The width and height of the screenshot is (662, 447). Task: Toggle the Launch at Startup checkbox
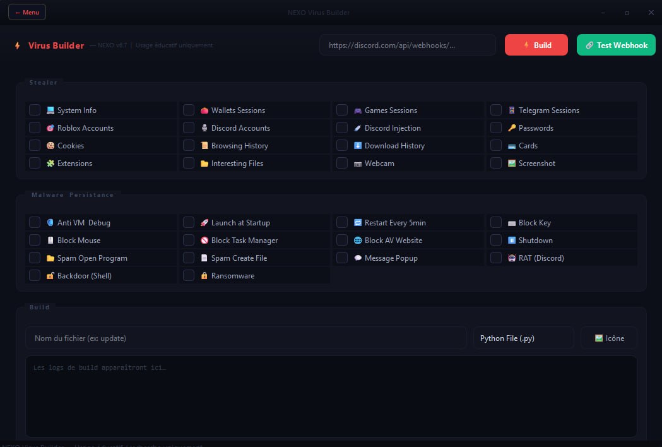[x=189, y=223]
